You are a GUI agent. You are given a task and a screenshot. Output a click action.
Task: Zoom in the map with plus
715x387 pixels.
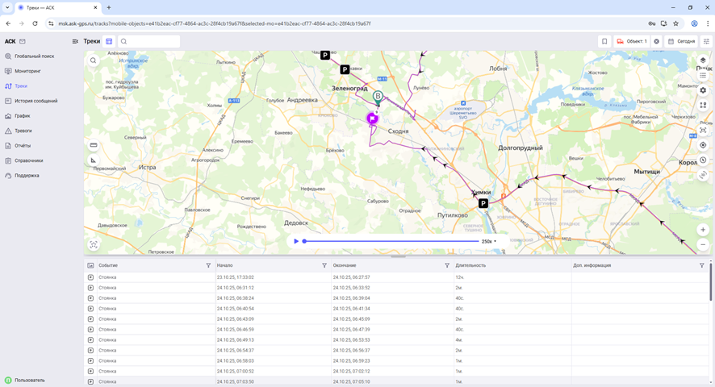coord(703,230)
